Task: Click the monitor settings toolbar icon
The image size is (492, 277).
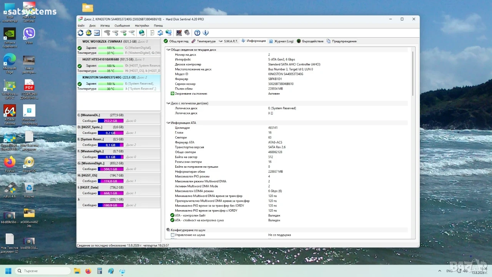Action: click(x=179, y=33)
